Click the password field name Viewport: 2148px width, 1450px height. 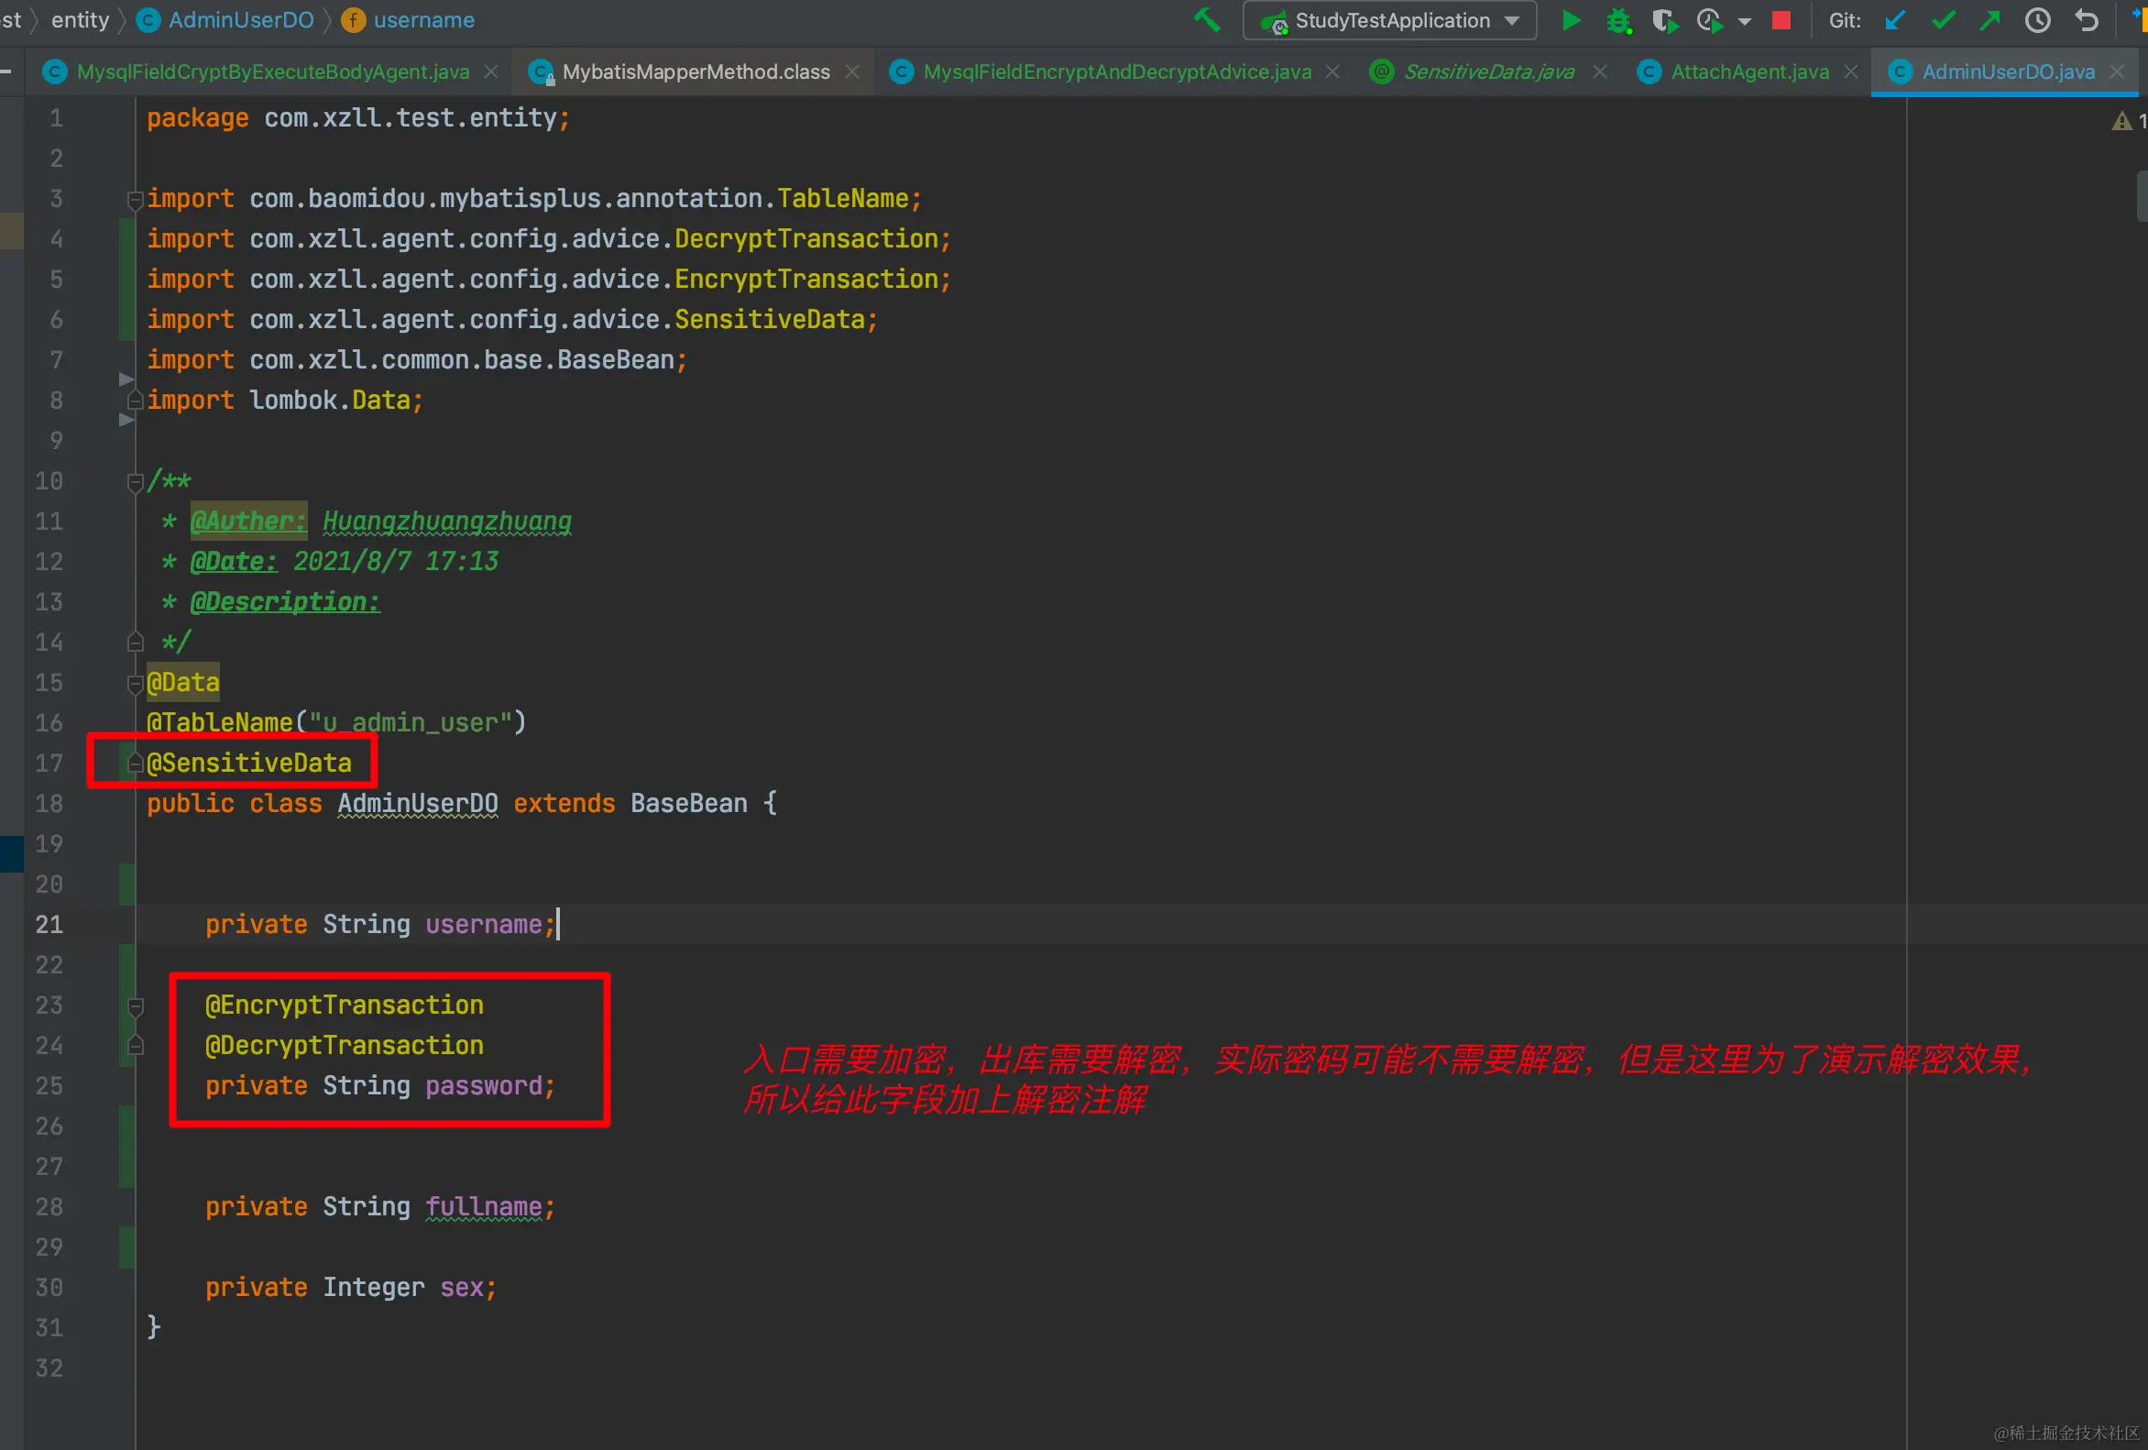click(484, 1086)
